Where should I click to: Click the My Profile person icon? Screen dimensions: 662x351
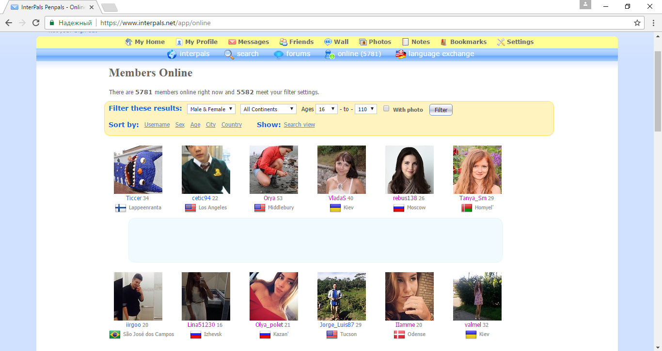pos(179,42)
